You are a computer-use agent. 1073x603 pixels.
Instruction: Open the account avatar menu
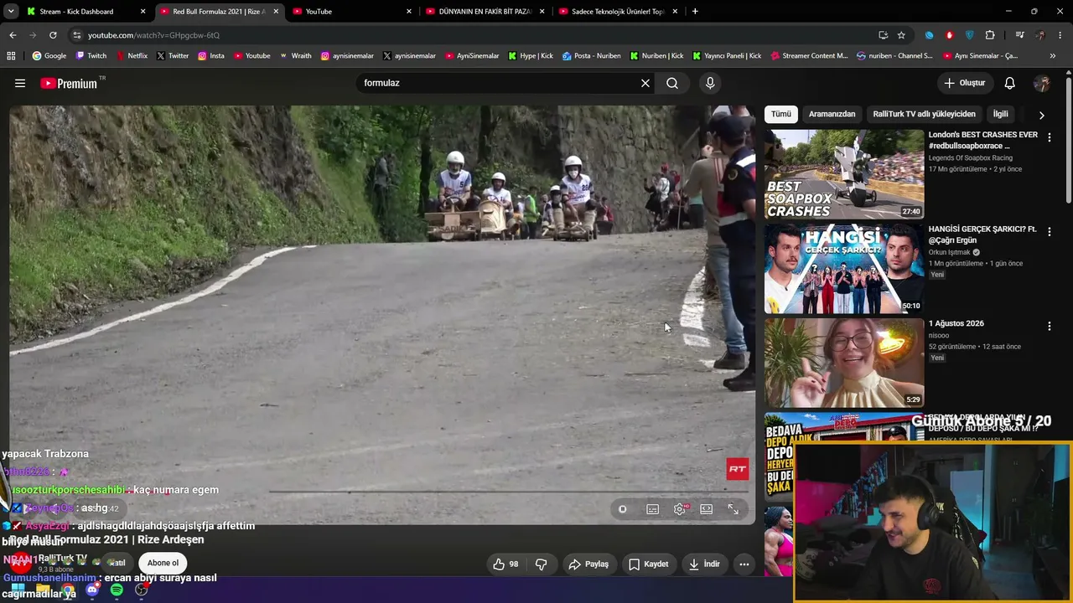[1042, 83]
